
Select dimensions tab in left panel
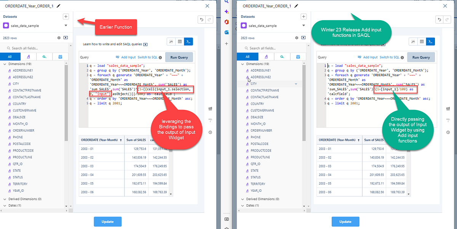(x=28, y=57)
